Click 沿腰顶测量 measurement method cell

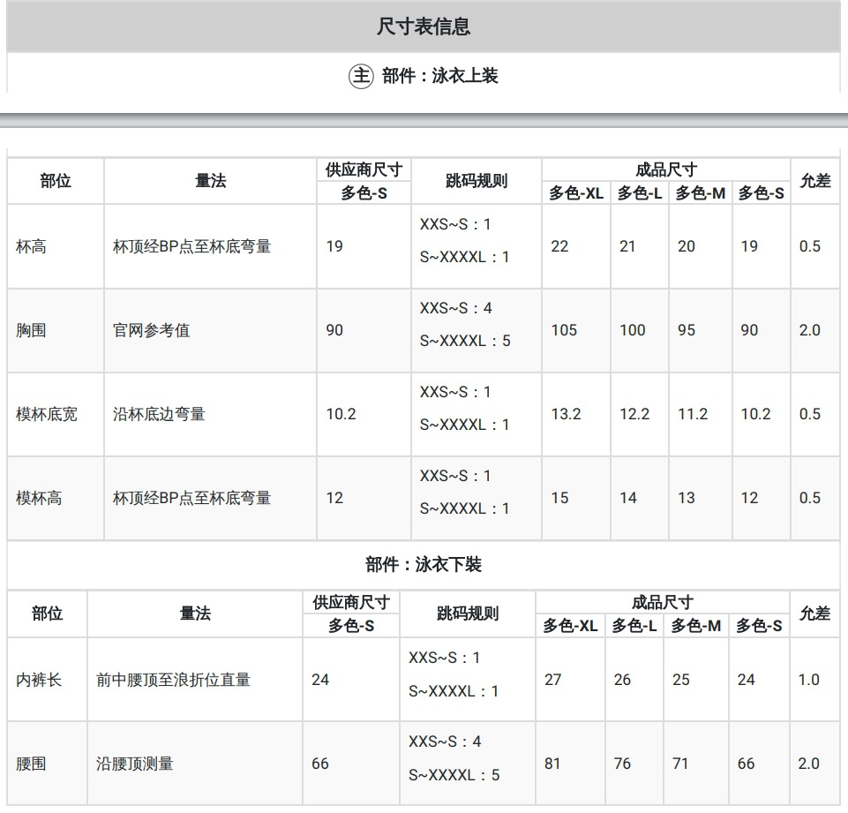[x=135, y=764]
